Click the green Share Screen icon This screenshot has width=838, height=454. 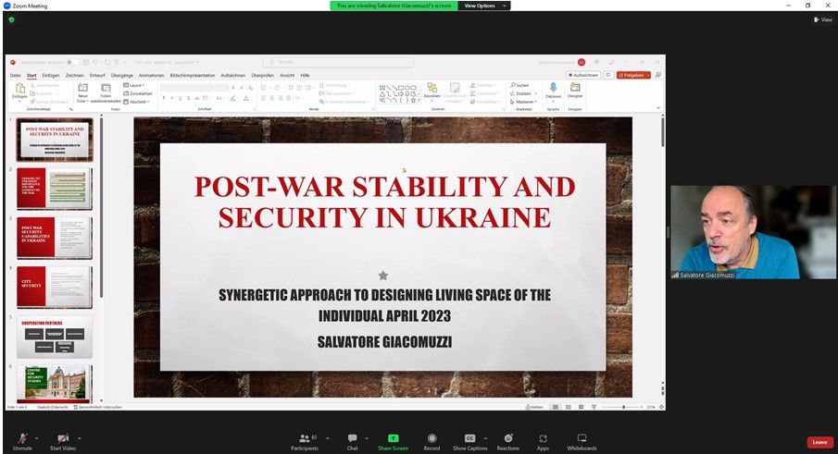(393, 438)
